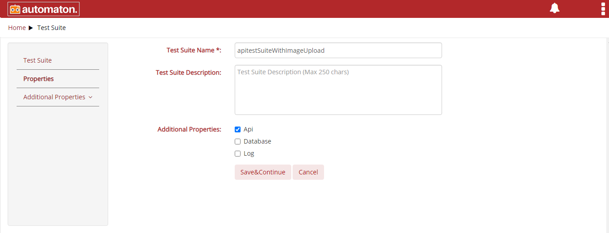Click the Database label text
Image resolution: width=609 pixels, height=233 pixels.
pos(258,141)
